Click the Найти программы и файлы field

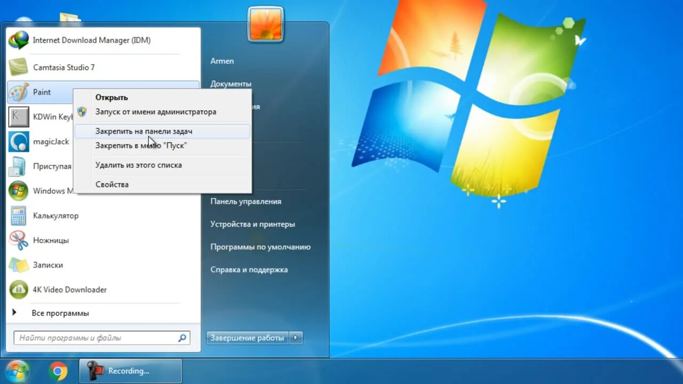(101, 338)
